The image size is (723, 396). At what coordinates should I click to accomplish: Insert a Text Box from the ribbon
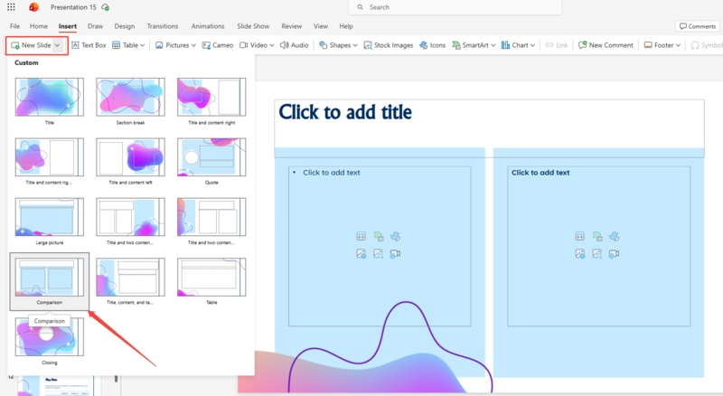pos(88,44)
